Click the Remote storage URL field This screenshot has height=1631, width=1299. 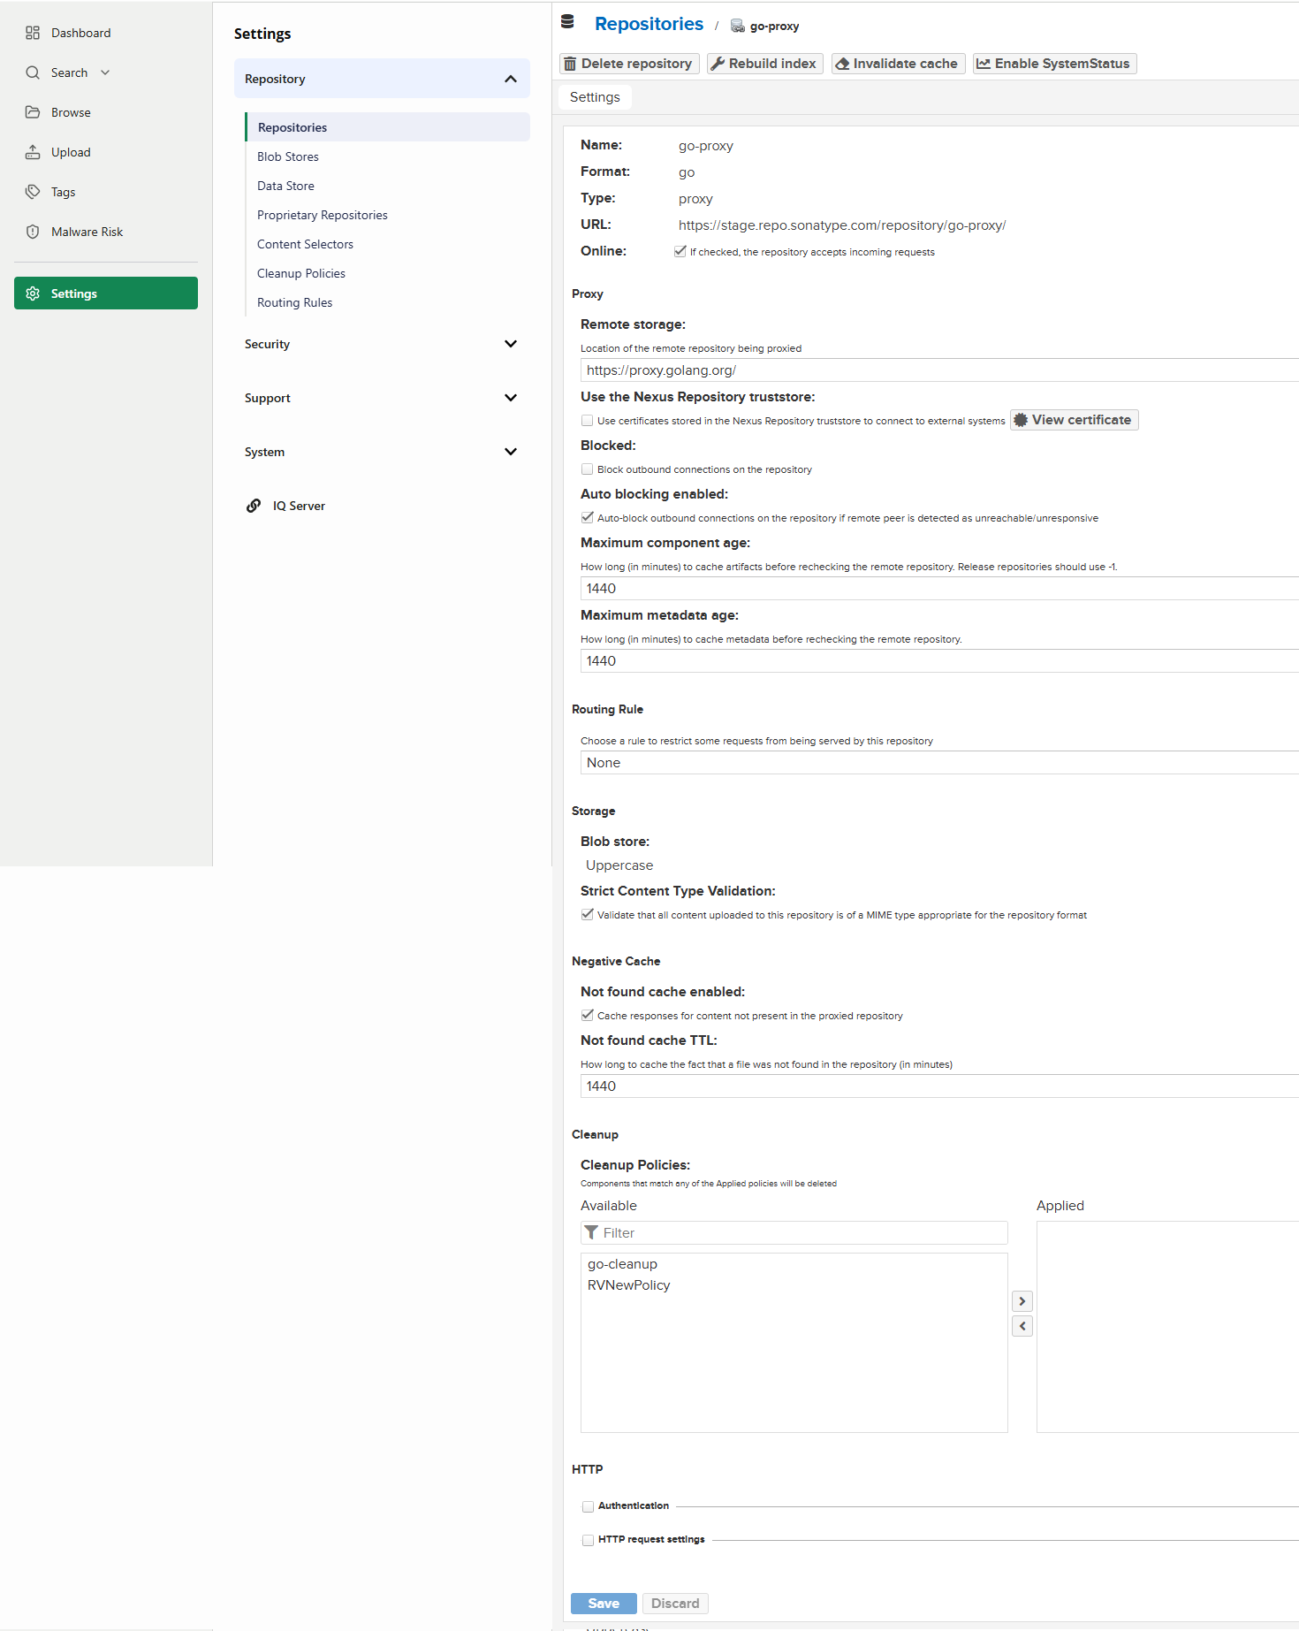click(x=939, y=370)
